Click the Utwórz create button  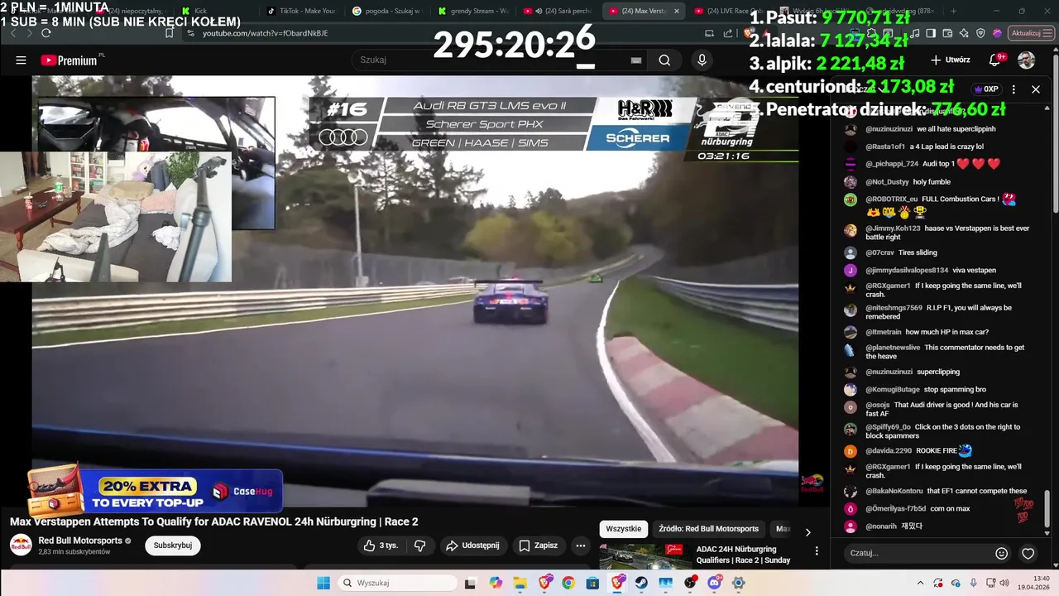pos(950,60)
